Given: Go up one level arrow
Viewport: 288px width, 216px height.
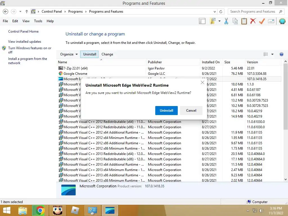Looking at the screenshot, I should click(27, 12).
